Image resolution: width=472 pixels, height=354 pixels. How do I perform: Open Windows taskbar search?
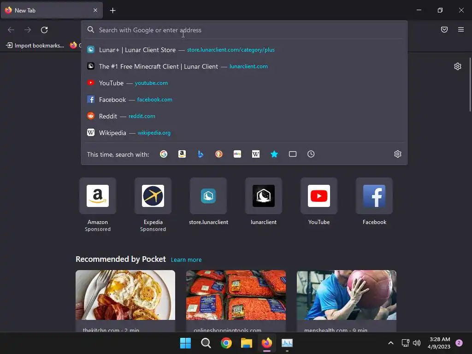pos(206,343)
